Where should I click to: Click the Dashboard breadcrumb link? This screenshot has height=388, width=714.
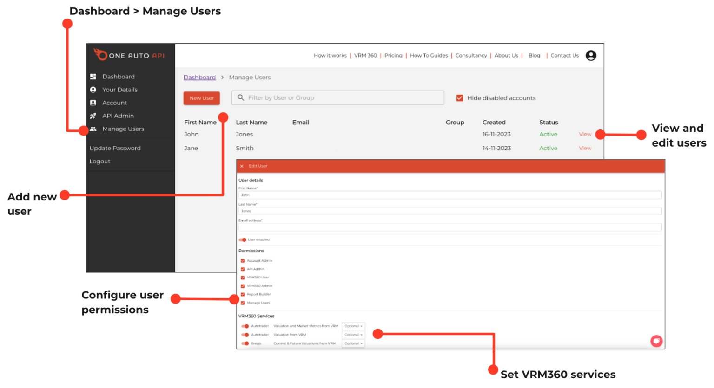pyautogui.click(x=199, y=77)
